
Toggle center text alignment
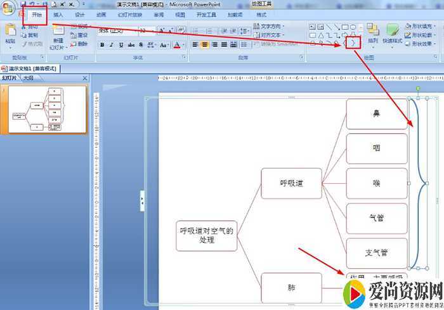pyautogui.click(x=205, y=45)
